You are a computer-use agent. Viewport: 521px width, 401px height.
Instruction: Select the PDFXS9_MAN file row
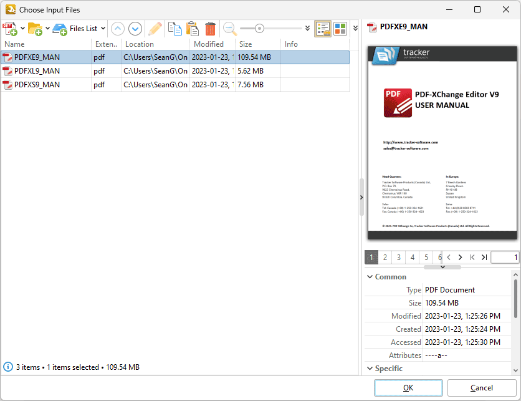coord(175,85)
